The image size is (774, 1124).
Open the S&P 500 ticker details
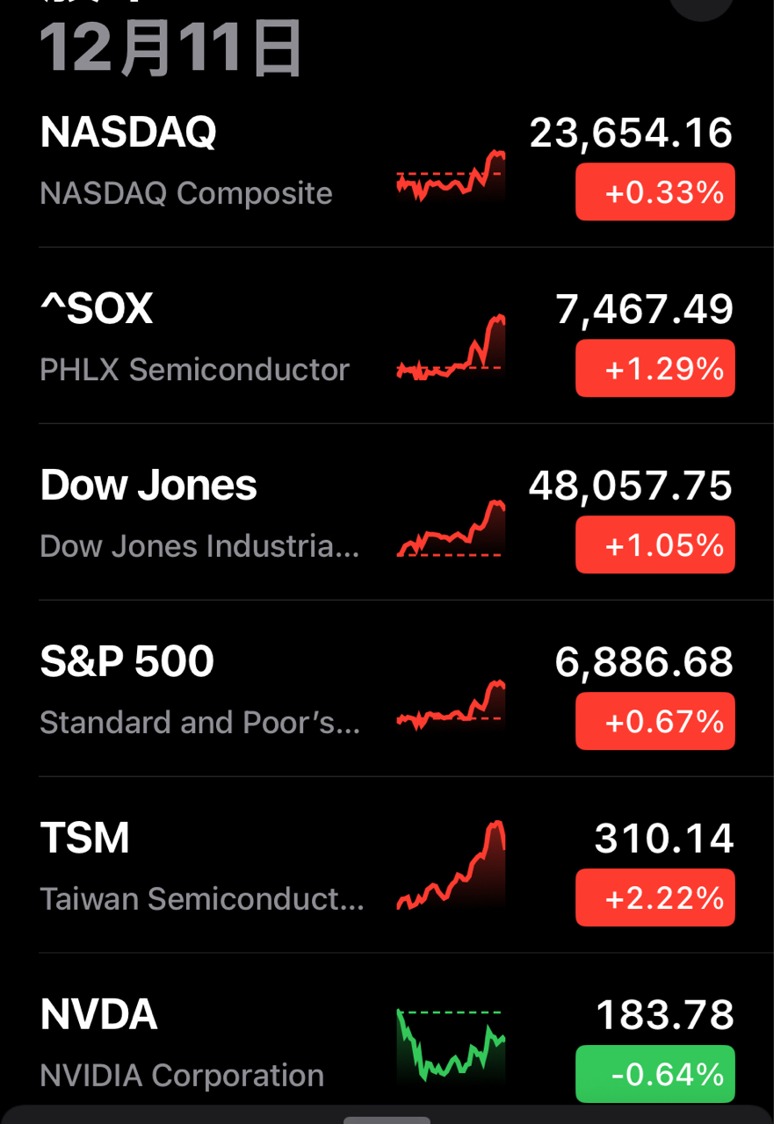pyautogui.click(x=127, y=662)
